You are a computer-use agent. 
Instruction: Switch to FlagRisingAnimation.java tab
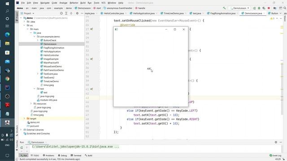click(x=223, y=13)
